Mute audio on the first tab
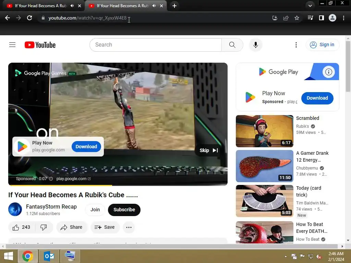The height and width of the screenshot is (263, 351). [x=72, y=6]
